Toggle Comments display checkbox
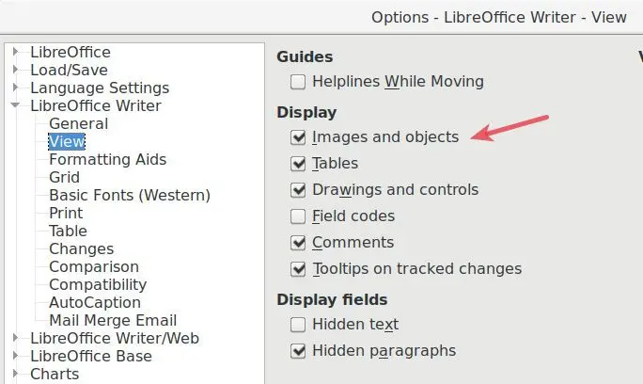This screenshot has height=384, width=643. pos(299,243)
